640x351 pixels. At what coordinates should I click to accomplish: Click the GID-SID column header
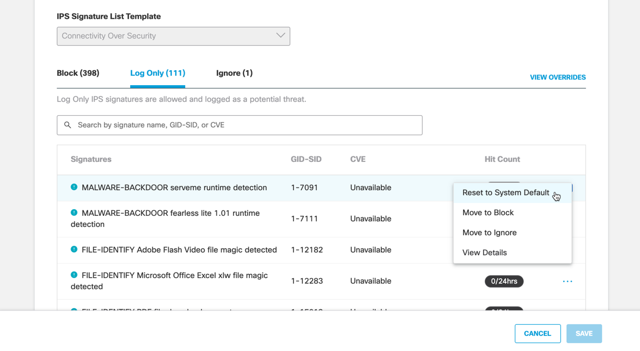306,159
